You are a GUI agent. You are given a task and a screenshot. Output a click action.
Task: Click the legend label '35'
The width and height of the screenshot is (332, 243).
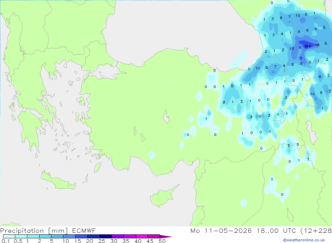(126, 241)
